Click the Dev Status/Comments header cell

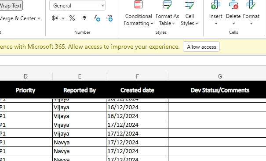coord(220,90)
